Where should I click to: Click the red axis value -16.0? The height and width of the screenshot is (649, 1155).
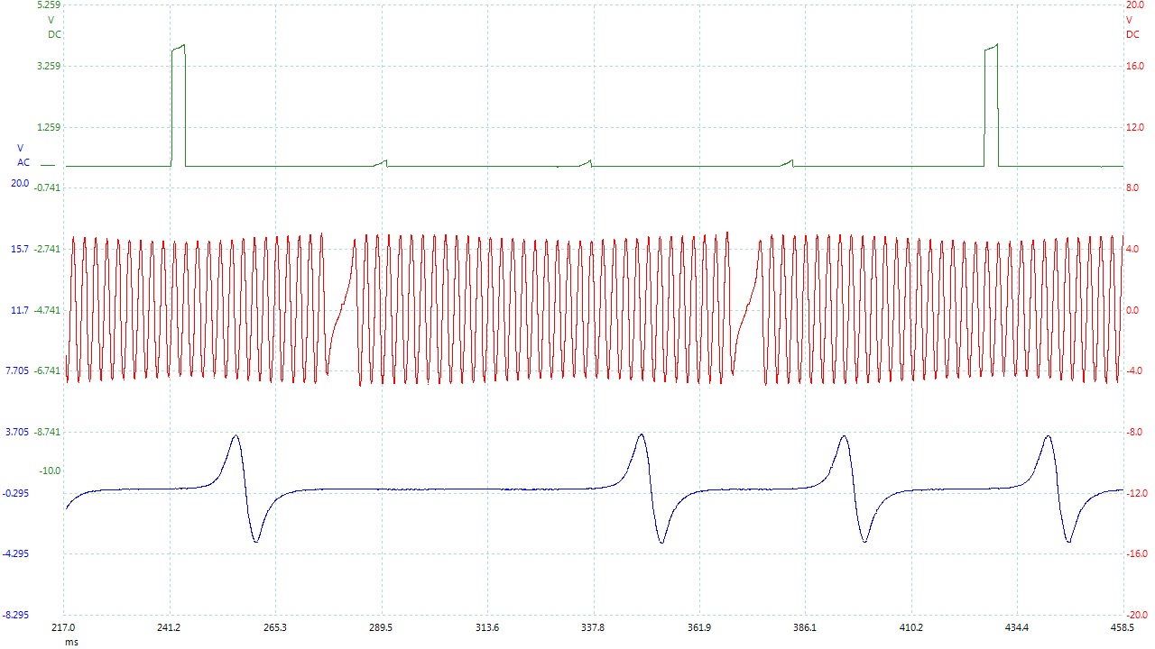coord(1137,553)
